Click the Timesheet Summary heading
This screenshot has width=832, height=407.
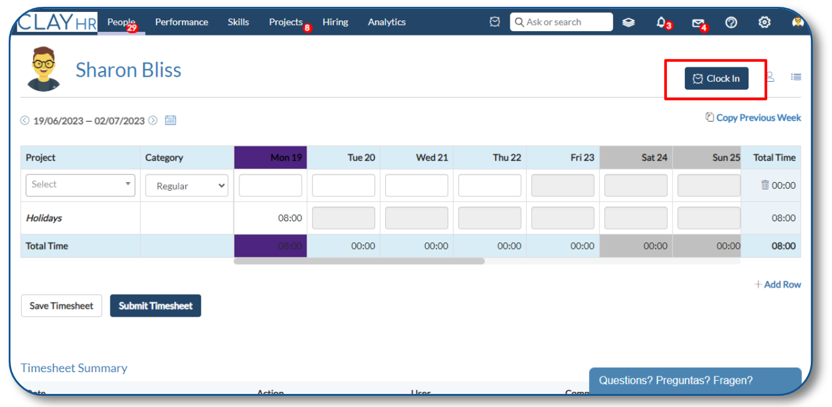74,368
